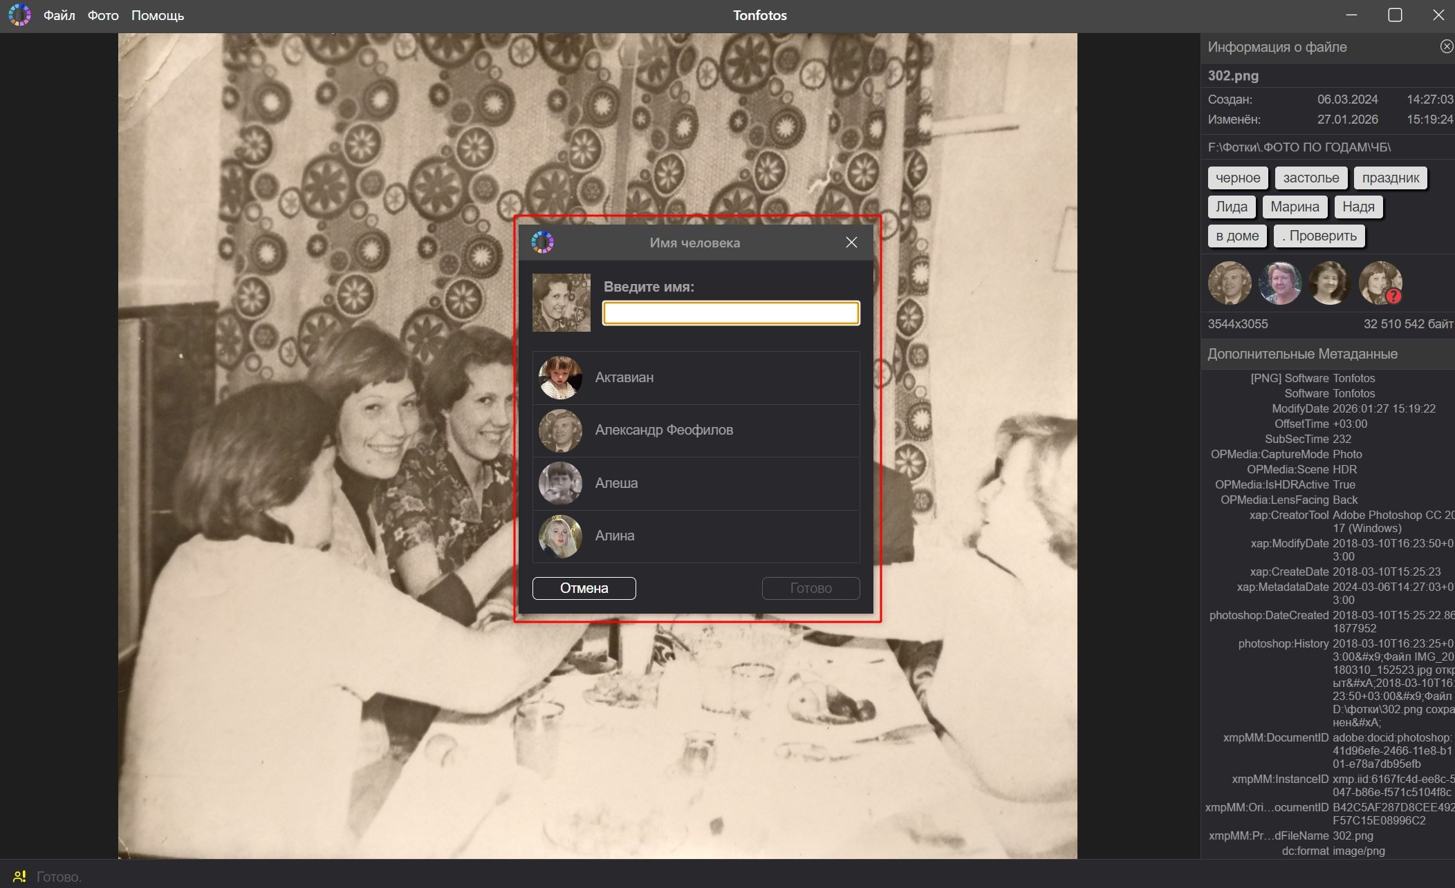Focus the 'Введите имя' text field
Viewport: 1455px width, 888px height.
731,313
